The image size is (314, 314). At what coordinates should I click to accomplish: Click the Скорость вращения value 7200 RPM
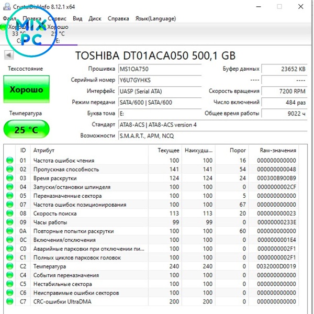coord(284,91)
